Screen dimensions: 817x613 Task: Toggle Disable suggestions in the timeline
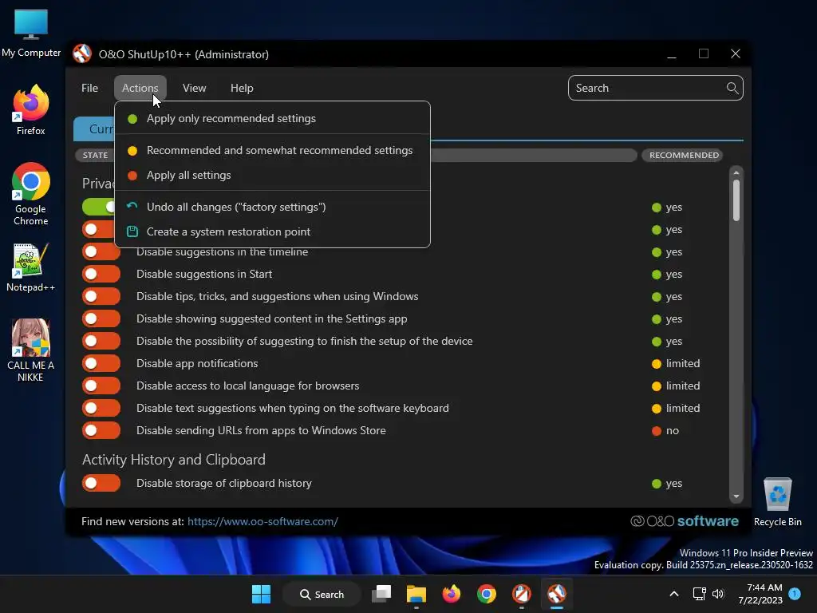pos(101,251)
